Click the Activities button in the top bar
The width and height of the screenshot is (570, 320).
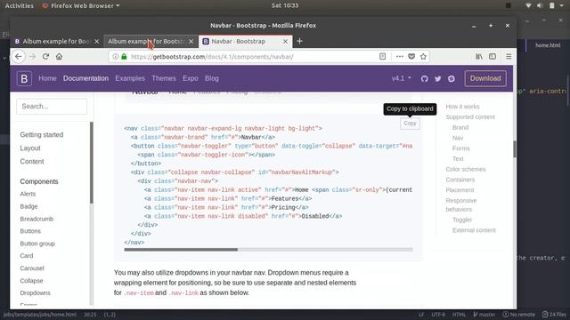click(x=20, y=6)
